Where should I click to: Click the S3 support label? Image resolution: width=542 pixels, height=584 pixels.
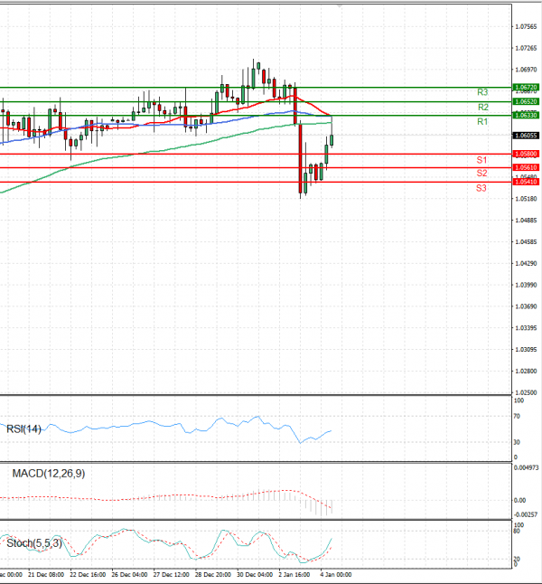pyautogui.click(x=481, y=188)
